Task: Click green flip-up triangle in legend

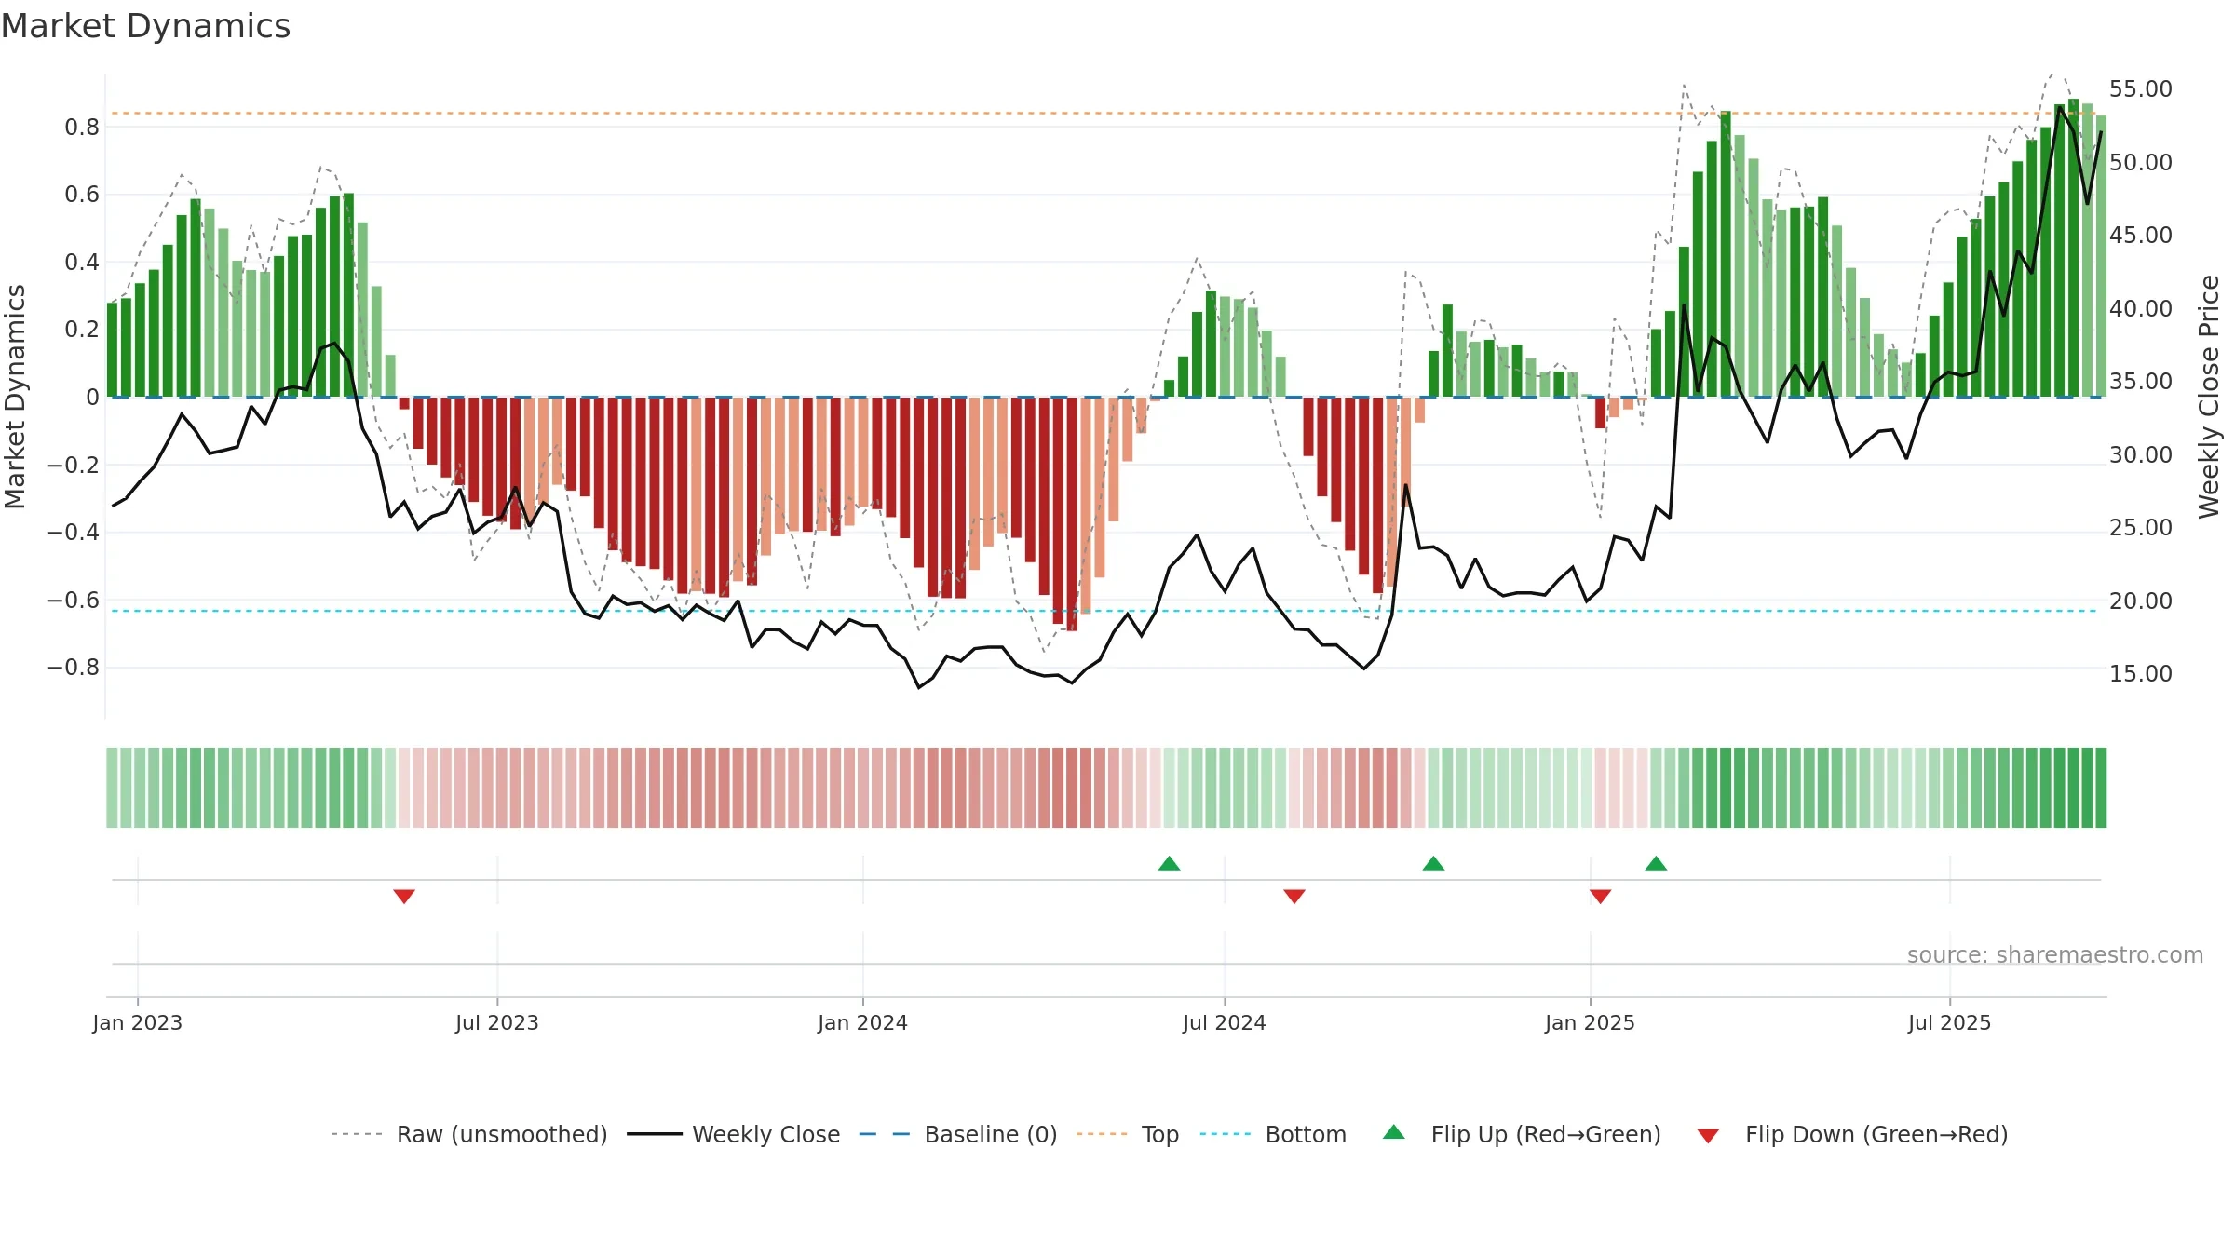Action: tap(1394, 1132)
